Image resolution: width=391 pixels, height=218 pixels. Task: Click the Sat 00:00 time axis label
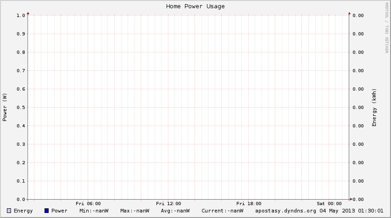[329, 203]
